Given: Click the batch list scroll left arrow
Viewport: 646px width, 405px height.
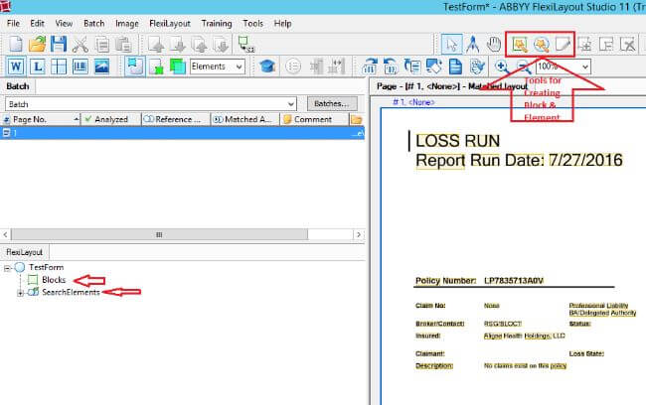Looking at the screenshot, I should pyautogui.click(x=5, y=234).
